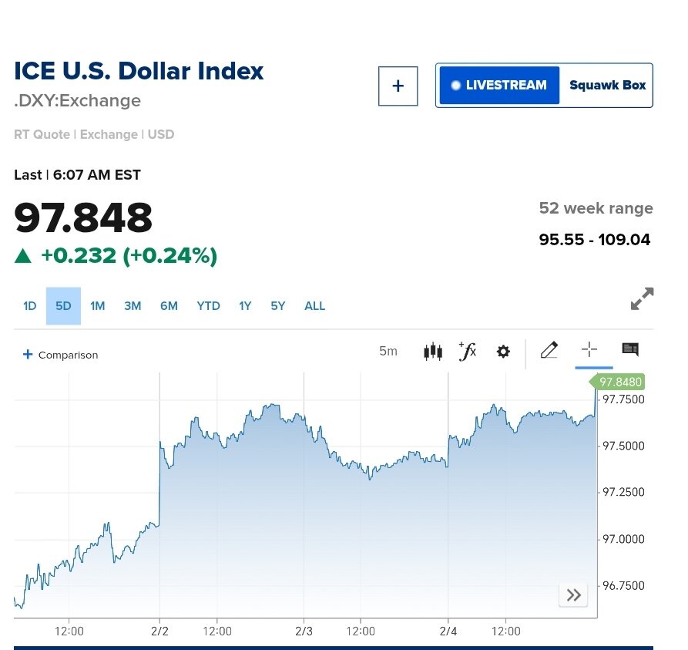Click the add to watchlist plus button
Viewport: 688px width, 650px height.
point(398,86)
